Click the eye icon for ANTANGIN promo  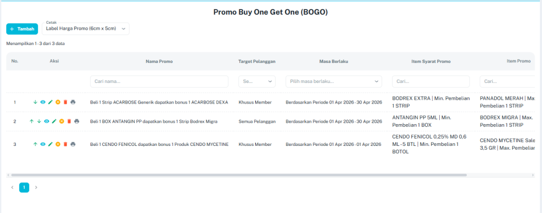(47, 121)
